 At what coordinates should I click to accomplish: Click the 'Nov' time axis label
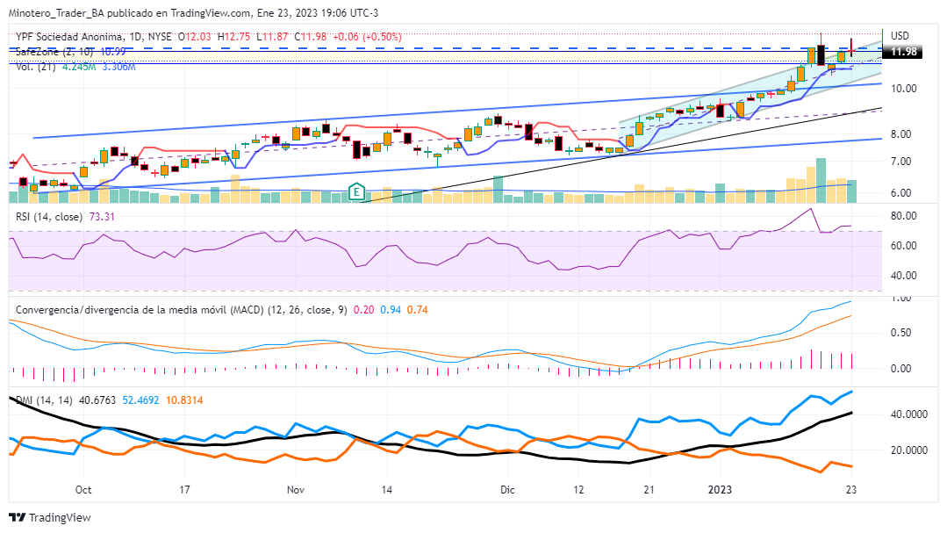click(x=295, y=489)
